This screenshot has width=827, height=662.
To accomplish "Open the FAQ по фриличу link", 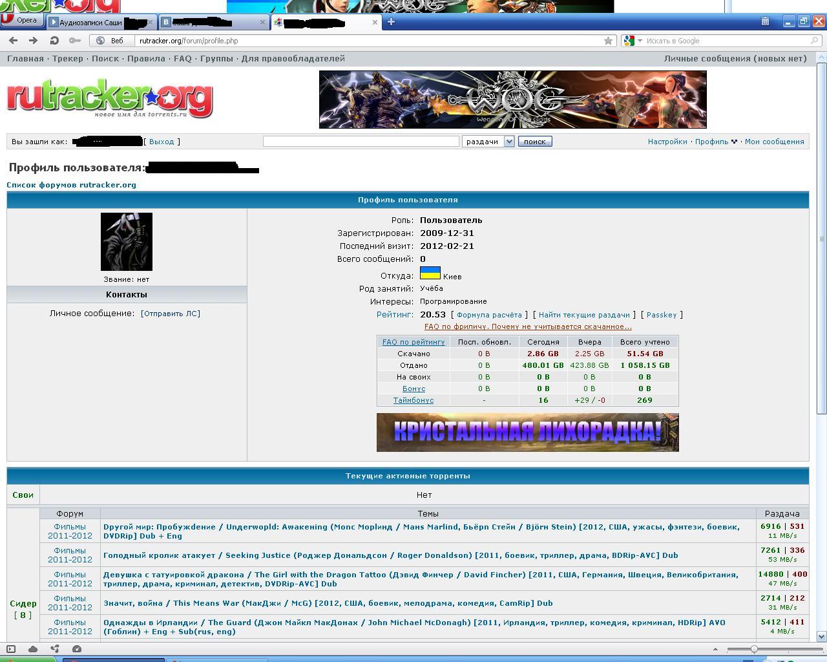I will pyautogui.click(x=528, y=327).
